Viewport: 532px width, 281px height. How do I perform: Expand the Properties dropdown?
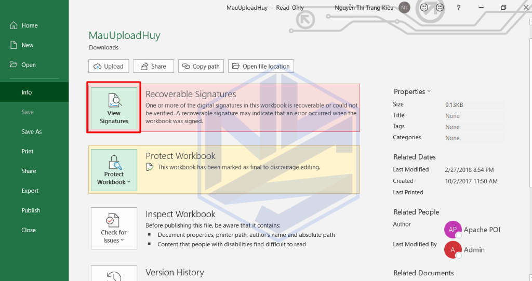tap(412, 91)
